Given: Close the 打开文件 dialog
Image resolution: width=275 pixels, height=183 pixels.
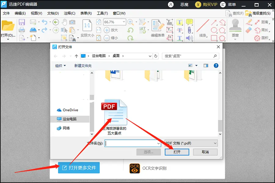Looking at the screenshot, I should pyautogui.click(x=218, y=47).
